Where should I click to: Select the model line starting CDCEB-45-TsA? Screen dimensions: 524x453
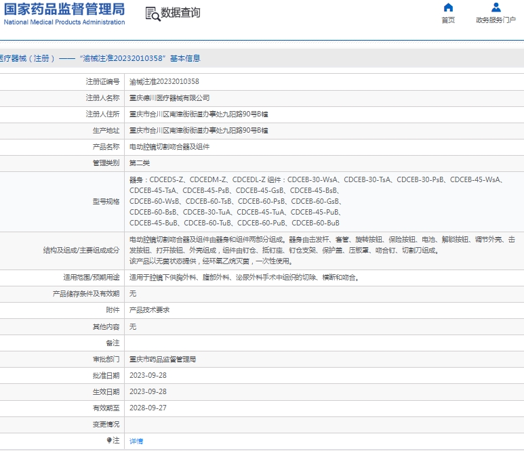[235, 190]
